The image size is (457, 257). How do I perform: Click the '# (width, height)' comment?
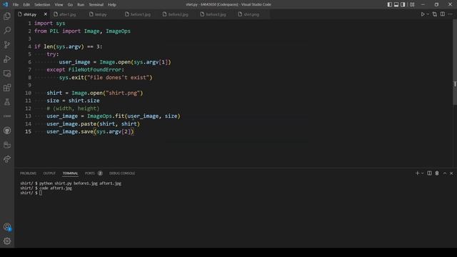73,109
